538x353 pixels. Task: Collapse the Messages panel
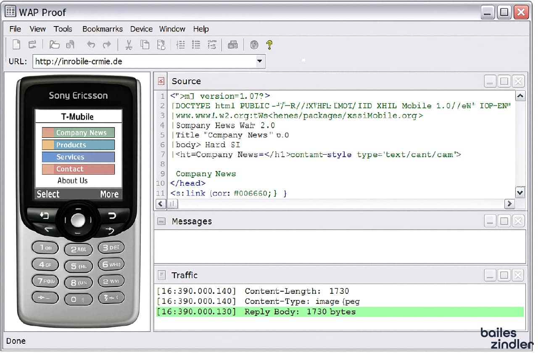(490, 221)
